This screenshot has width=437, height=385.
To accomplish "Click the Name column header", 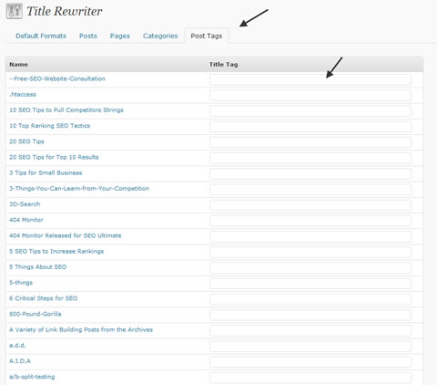I will pos(18,65).
